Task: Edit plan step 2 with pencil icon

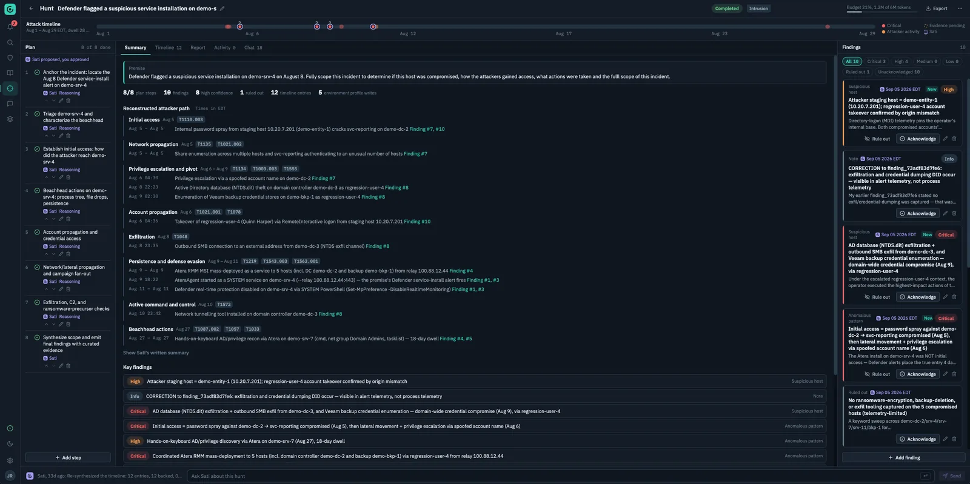Action: tap(61, 136)
